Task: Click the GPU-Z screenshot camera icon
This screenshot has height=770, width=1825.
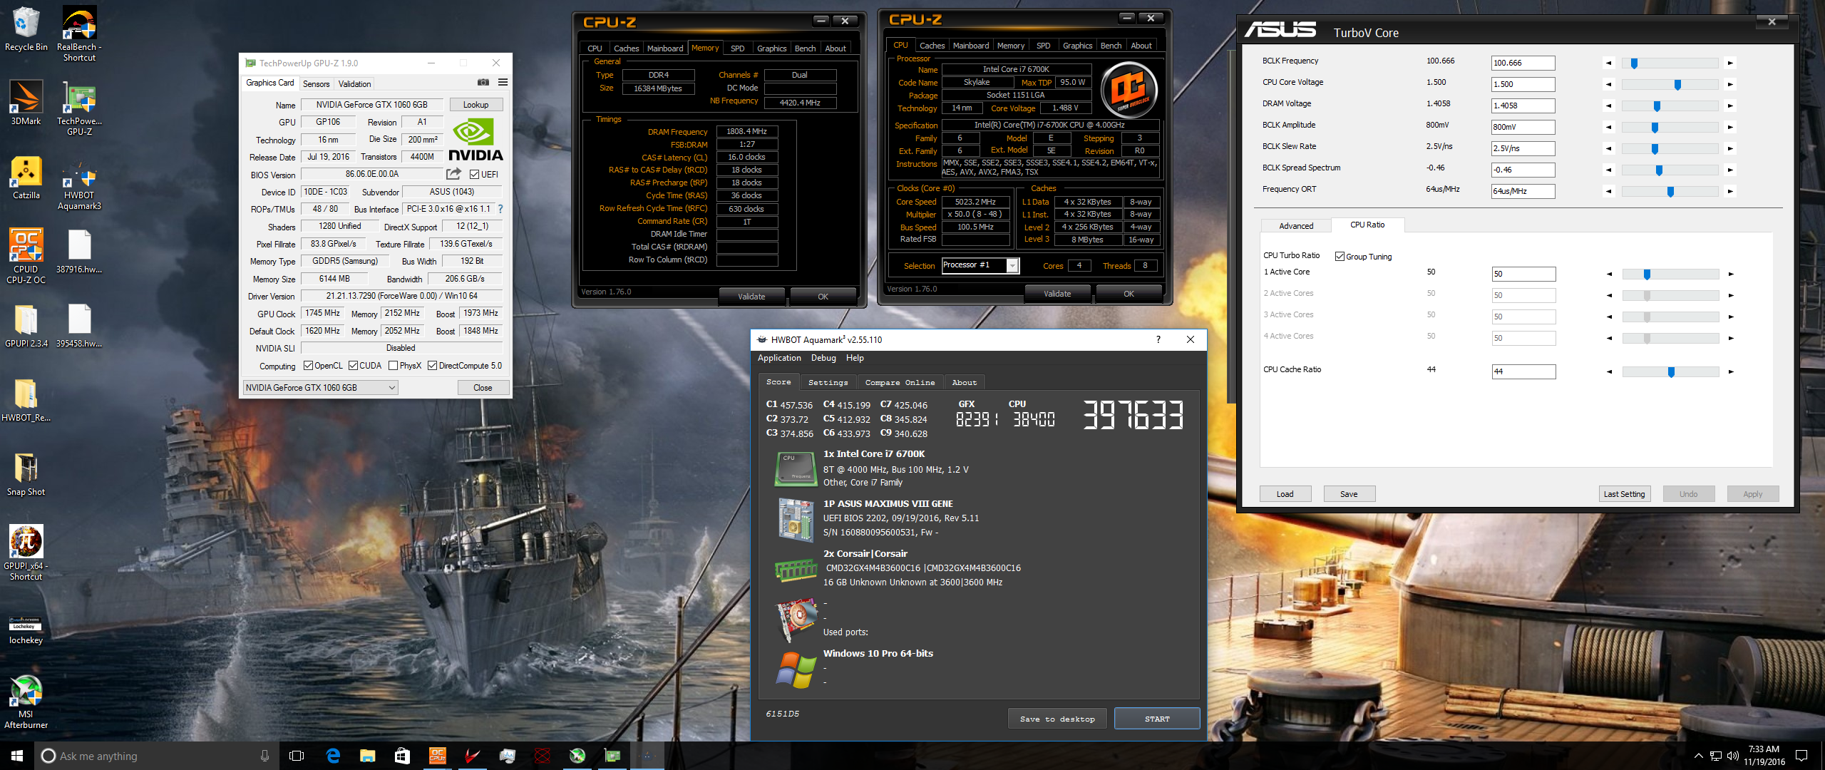Action: 483,83
